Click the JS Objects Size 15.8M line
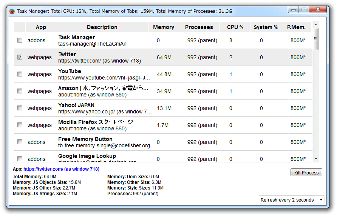Viewport: 337px width, 217px height. (x=47, y=182)
